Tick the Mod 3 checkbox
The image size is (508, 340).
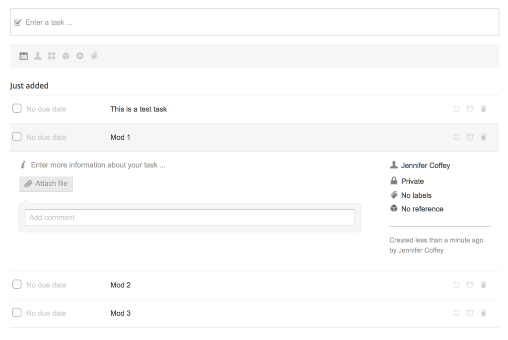coord(17,313)
